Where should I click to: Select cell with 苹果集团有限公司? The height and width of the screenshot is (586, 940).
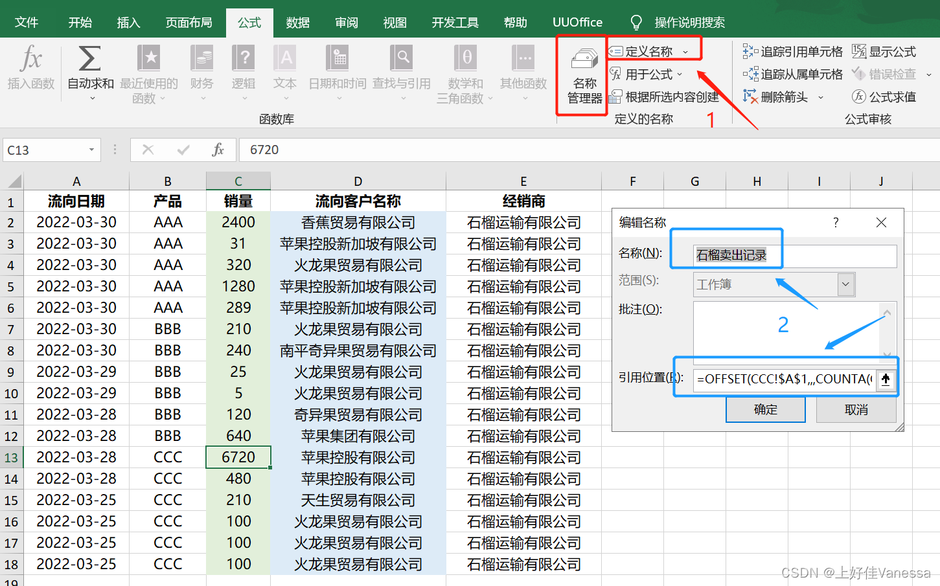click(x=358, y=436)
